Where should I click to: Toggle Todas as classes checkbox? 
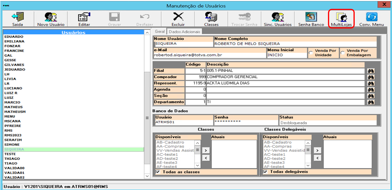(x=158, y=172)
